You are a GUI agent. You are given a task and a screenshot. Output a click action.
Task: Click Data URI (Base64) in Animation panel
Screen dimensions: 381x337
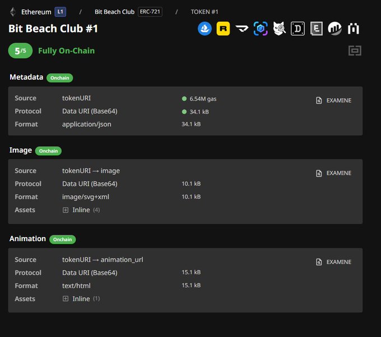click(x=90, y=273)
